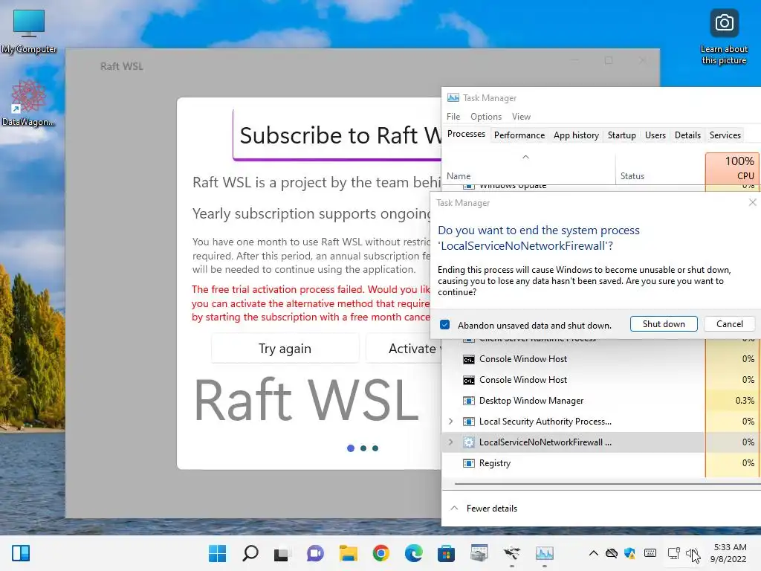Click the Shut down button
The width and height of the screenshot is (761, 571).
664,324
